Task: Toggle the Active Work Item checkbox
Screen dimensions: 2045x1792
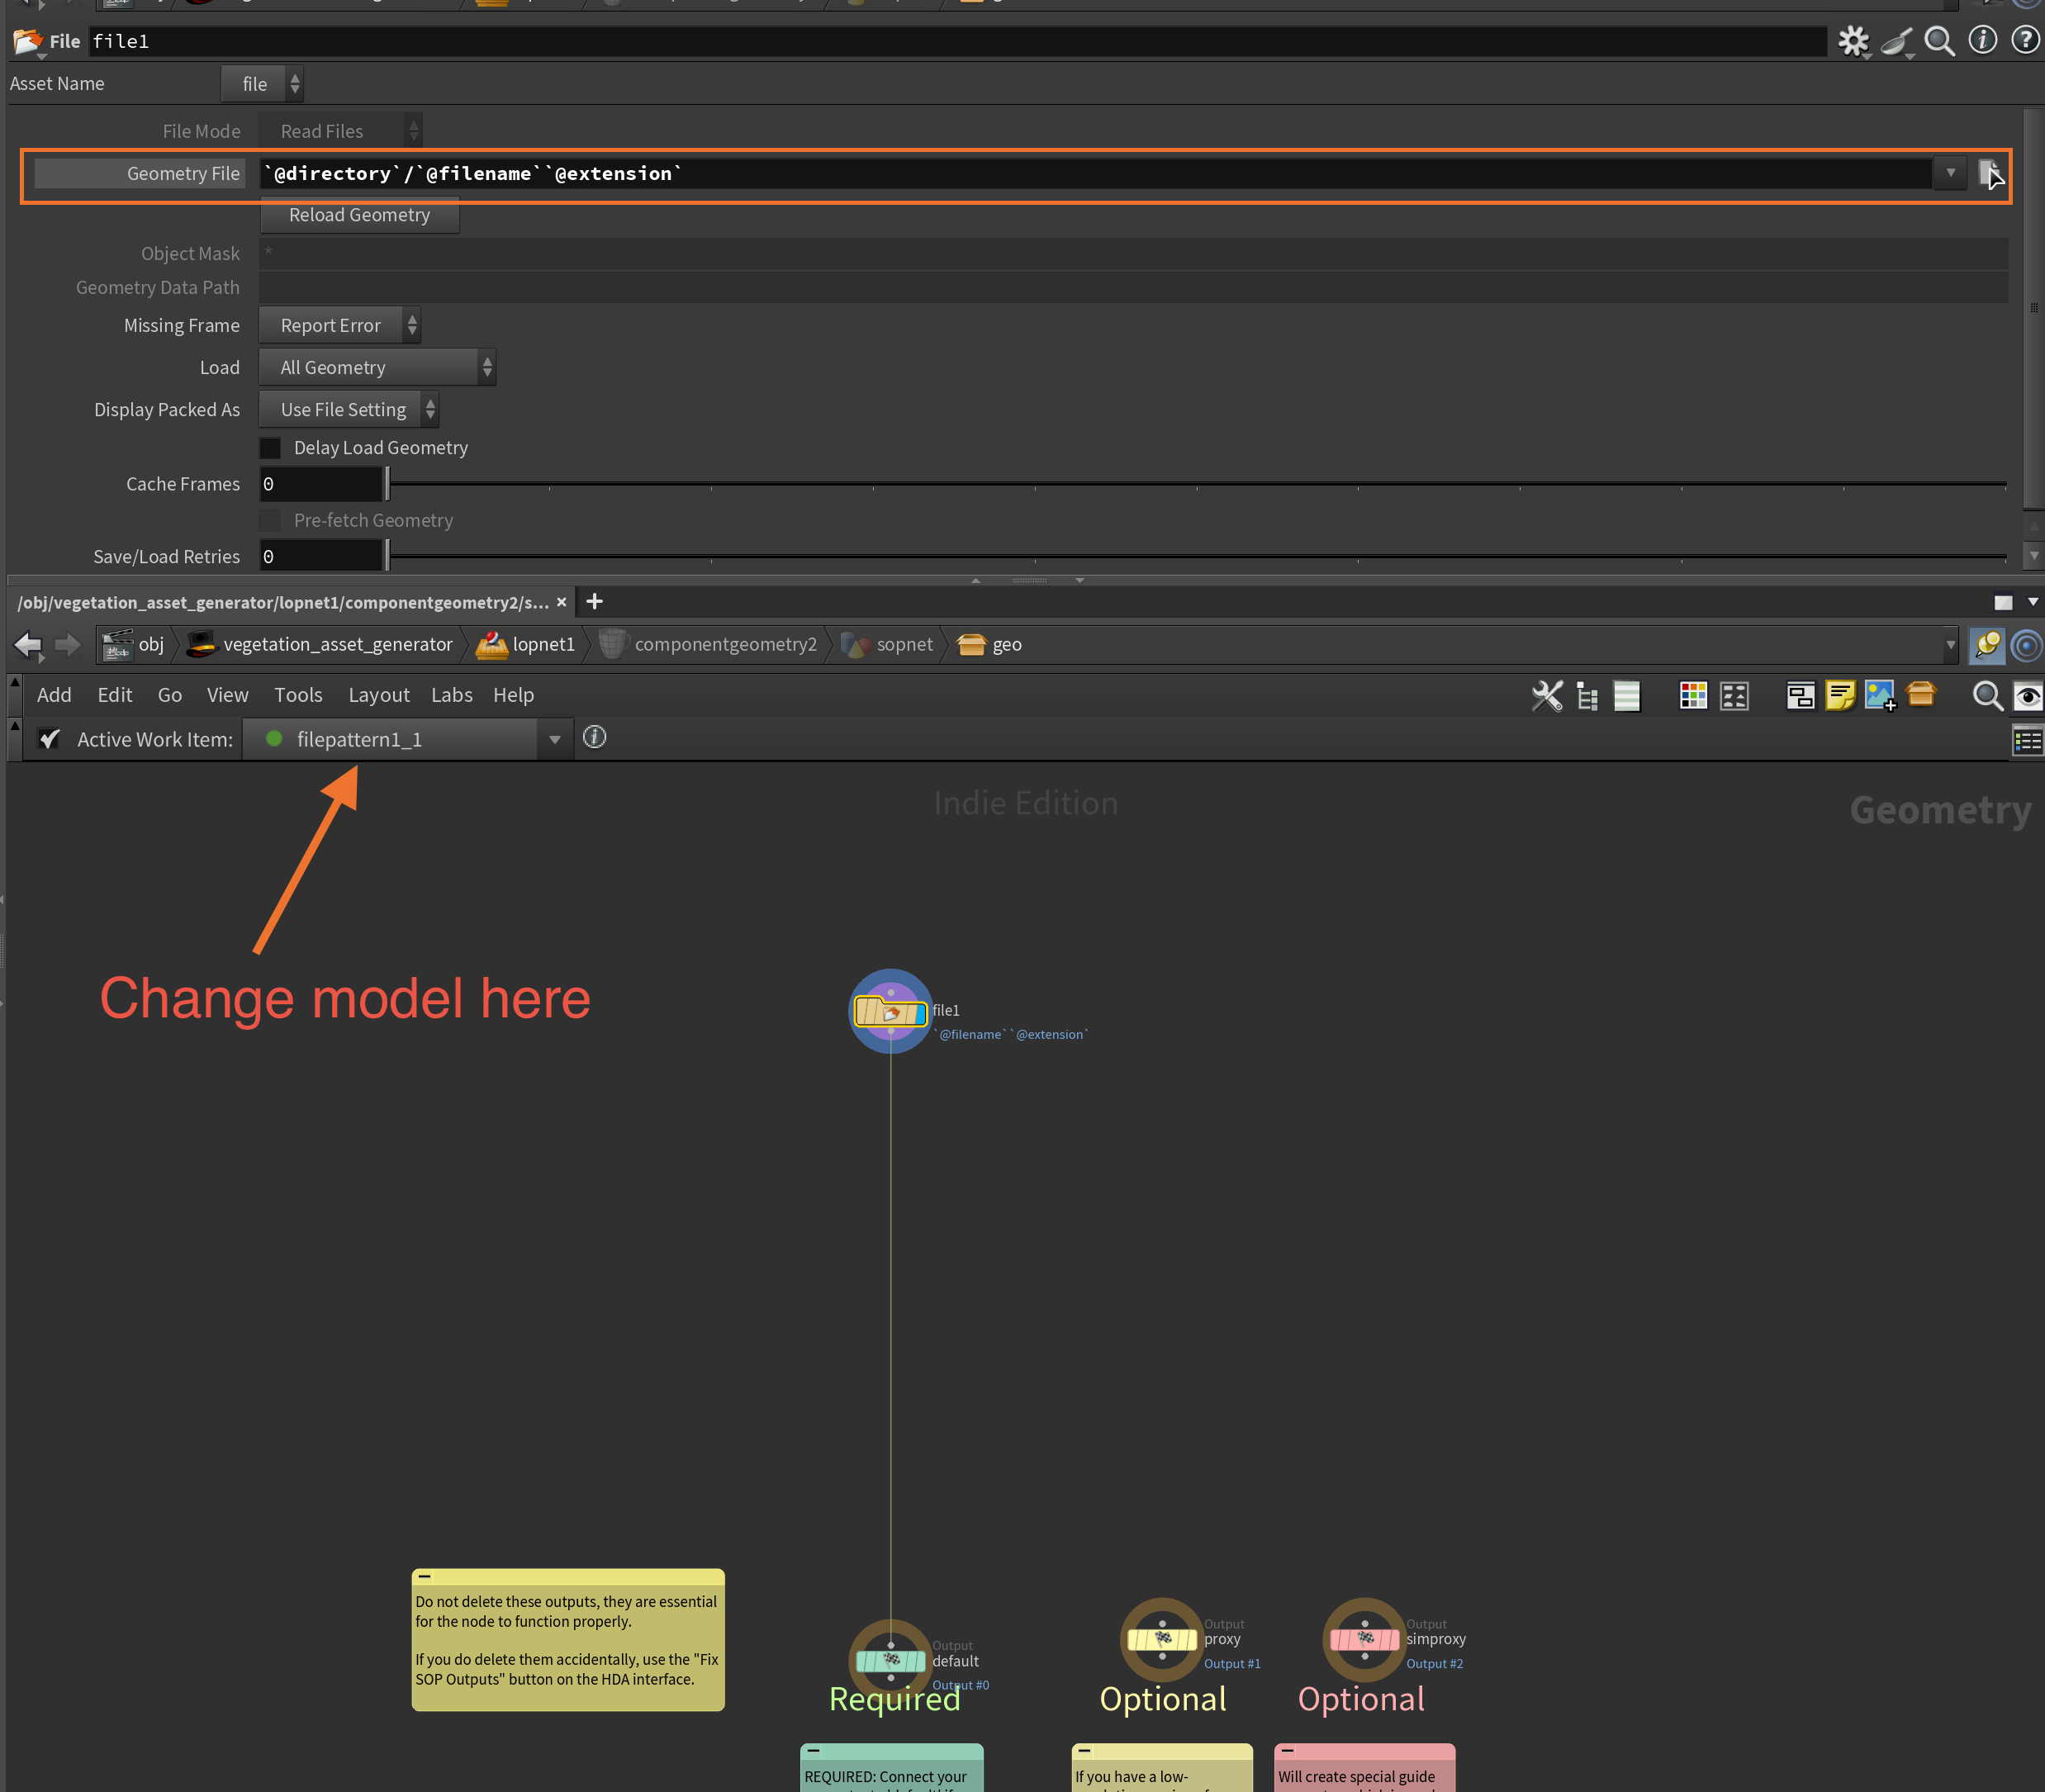Action: (x=49, y=739)
